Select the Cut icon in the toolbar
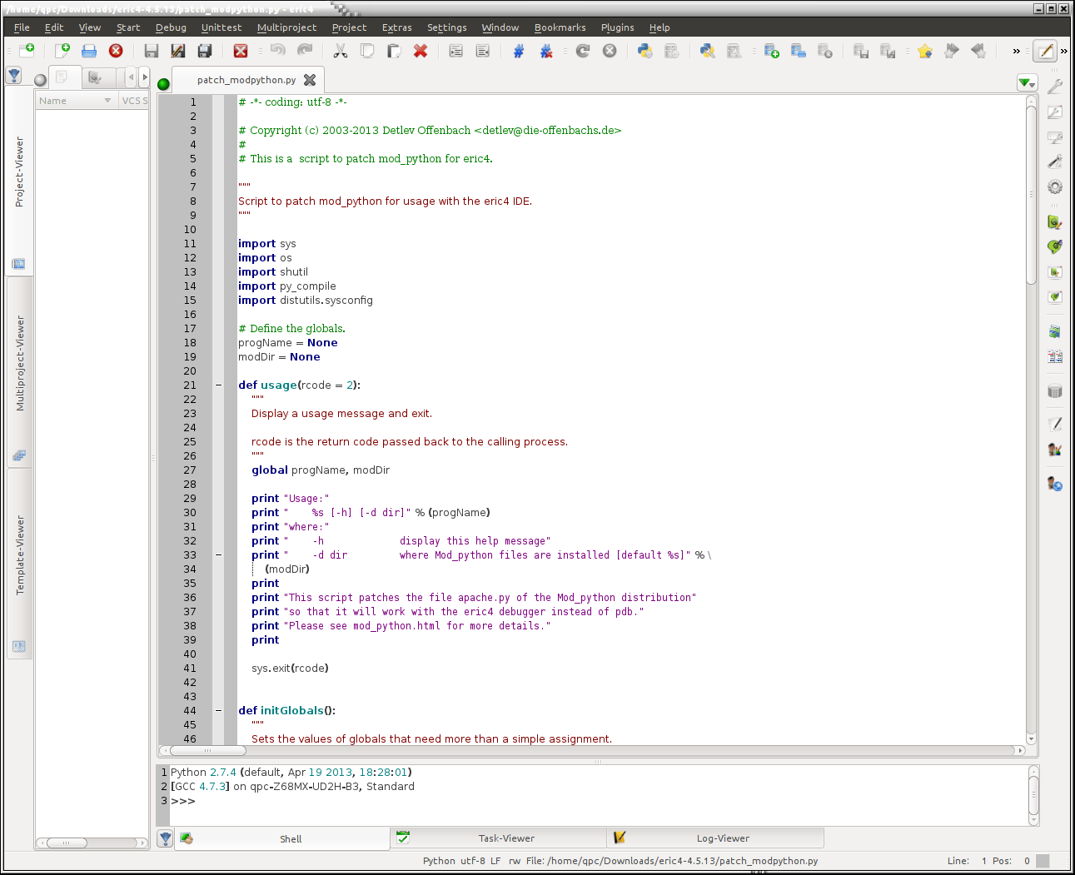 pos(341,51)
